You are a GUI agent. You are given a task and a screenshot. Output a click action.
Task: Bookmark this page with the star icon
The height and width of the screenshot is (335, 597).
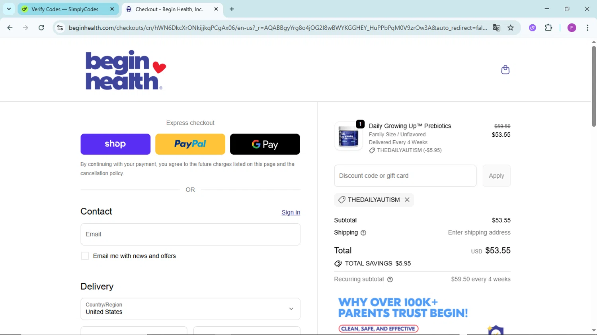(x=511, y=28)
